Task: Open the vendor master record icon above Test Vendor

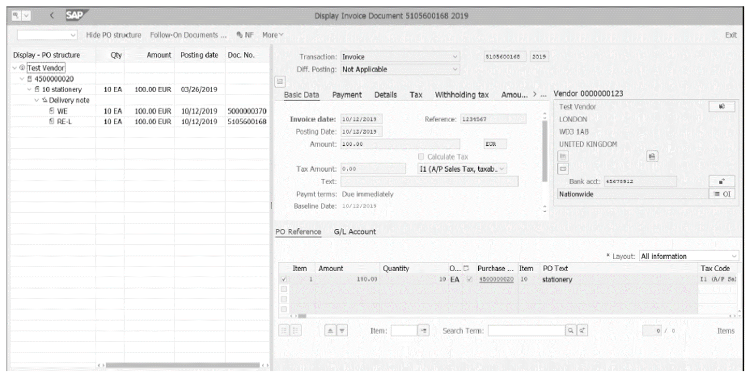Action: click(x=721, y=106)
